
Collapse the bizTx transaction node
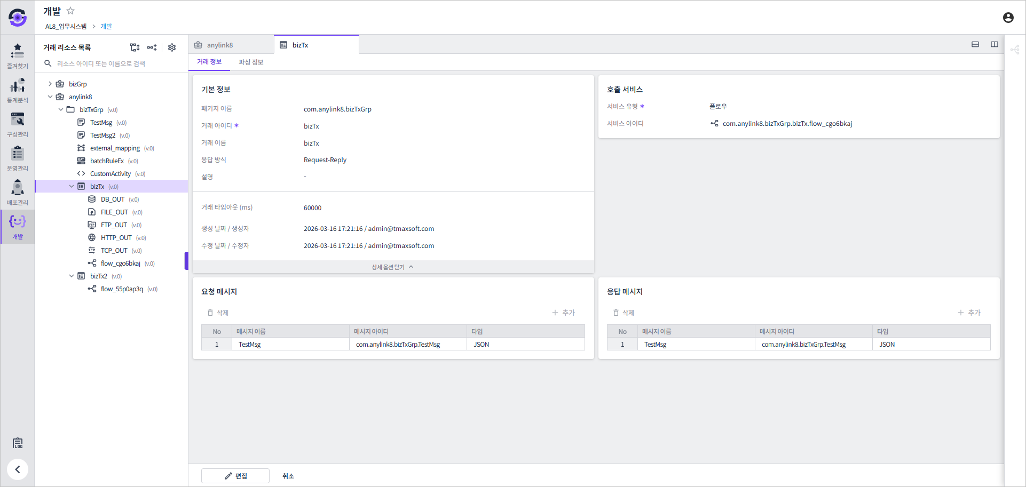coord(72,186)
